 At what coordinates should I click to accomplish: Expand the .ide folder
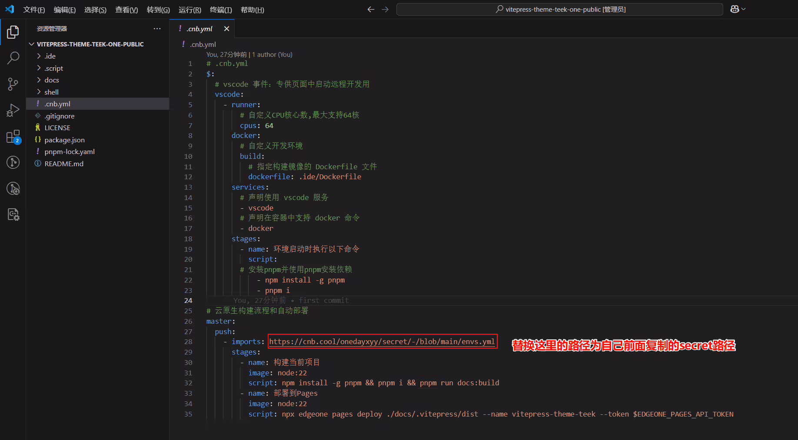pos(98,56)
